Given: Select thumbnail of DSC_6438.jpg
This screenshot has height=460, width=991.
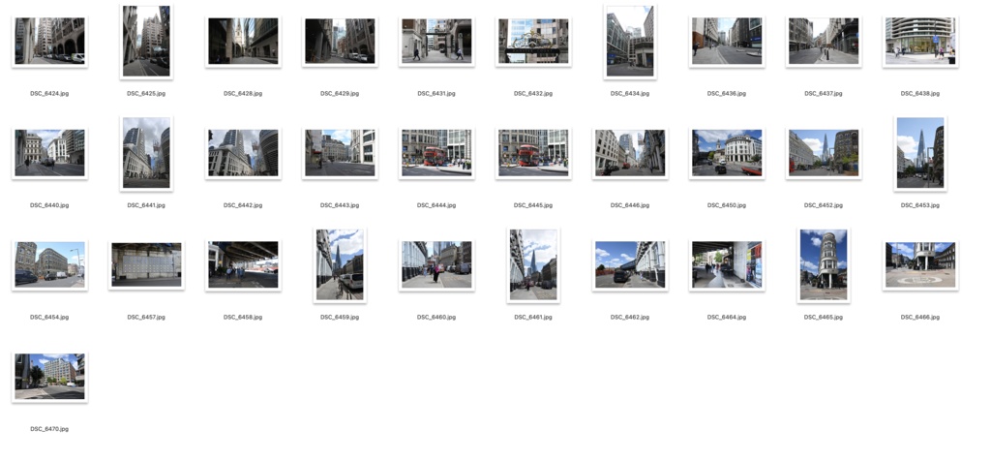Looking at the screenshot, I should point(919,41).
